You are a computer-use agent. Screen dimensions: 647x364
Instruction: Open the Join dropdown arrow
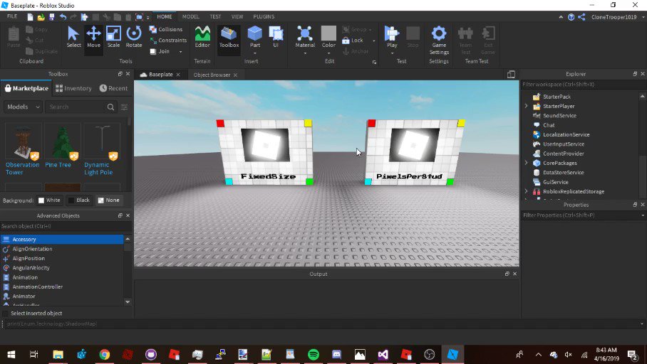tap(180, 52)
